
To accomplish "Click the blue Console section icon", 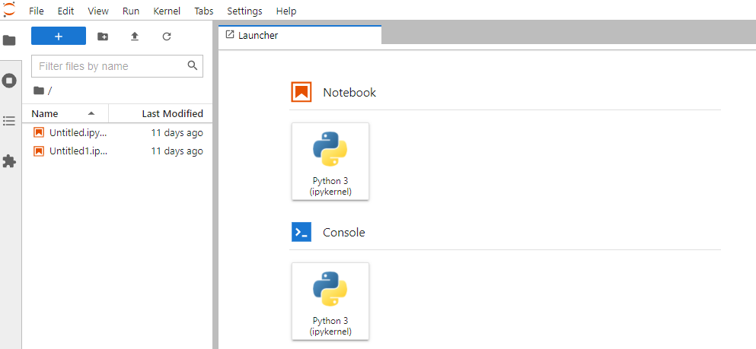I will [x=301, y=232].
